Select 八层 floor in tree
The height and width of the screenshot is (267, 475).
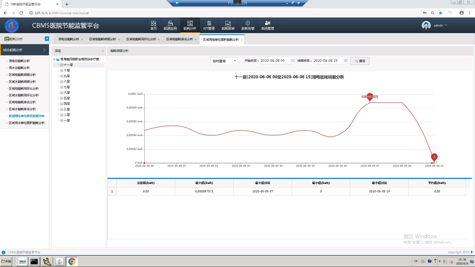67,82
